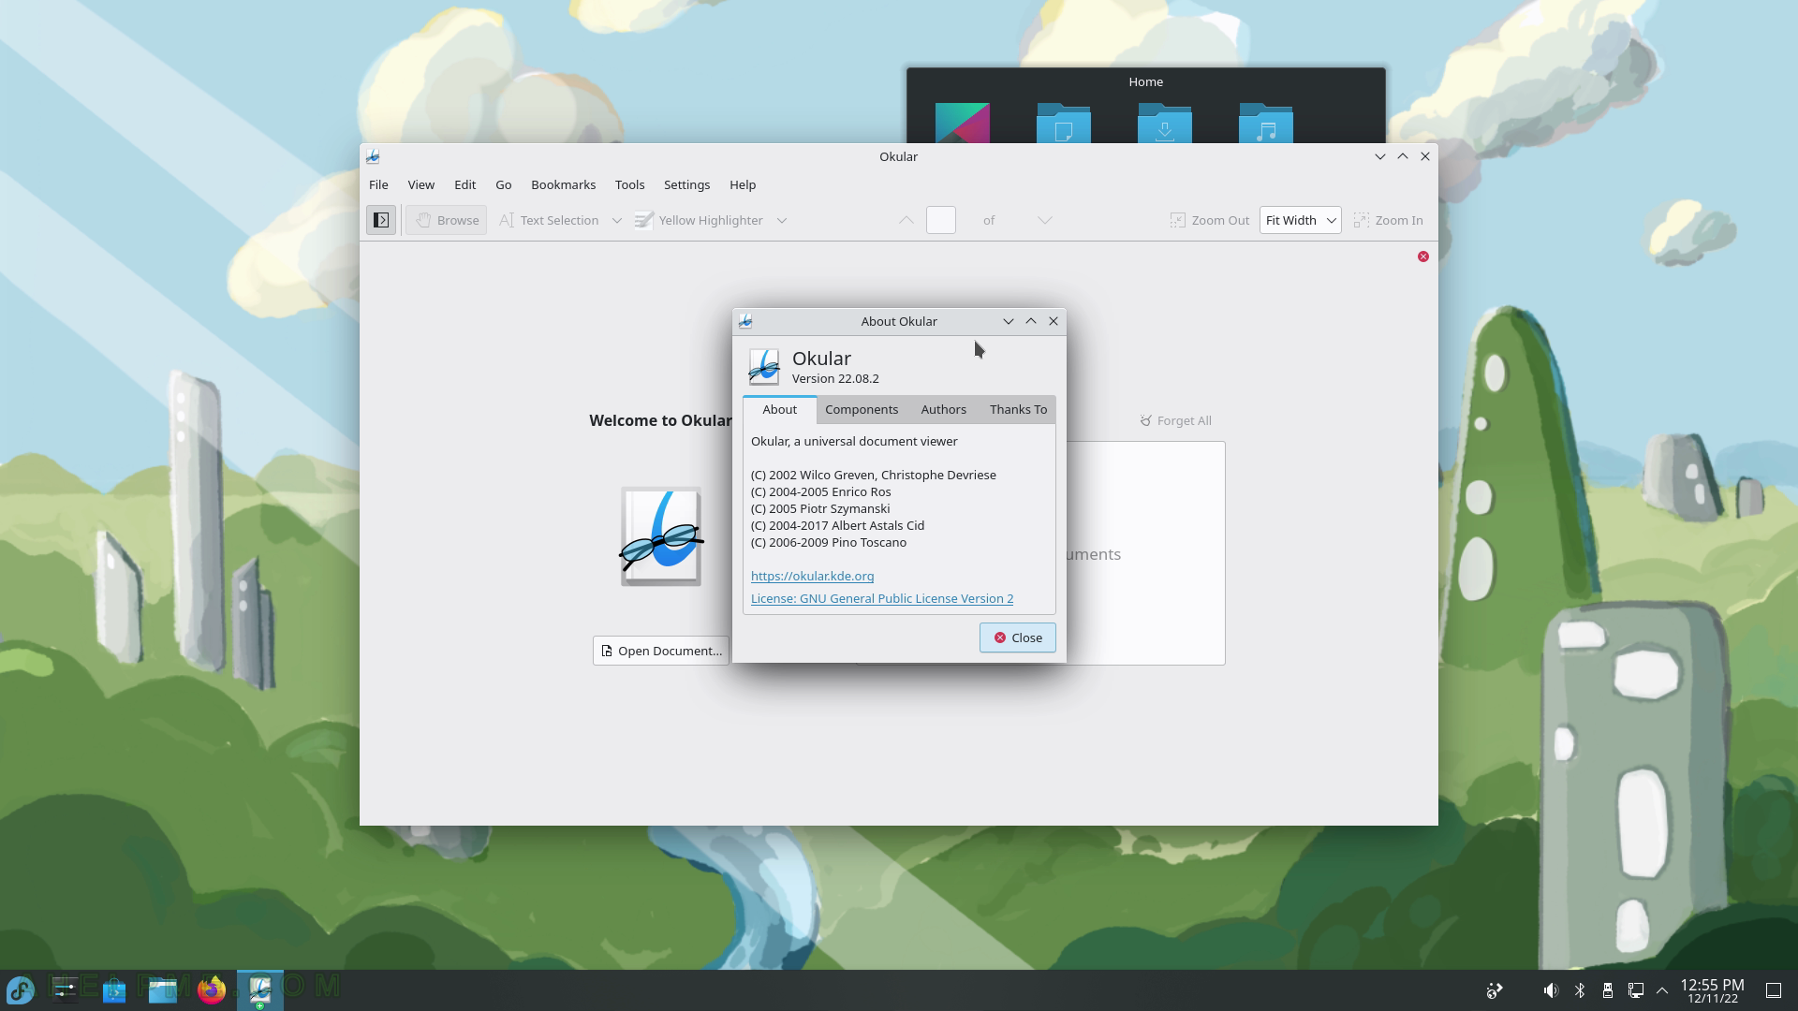This screenshot has width=1798, height=1011.
Task: Minimize the About Okular dialog
Action: click(x=1009, y=321)
